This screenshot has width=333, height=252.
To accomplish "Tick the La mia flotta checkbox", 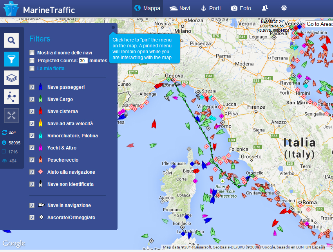I will coord(32,68).
